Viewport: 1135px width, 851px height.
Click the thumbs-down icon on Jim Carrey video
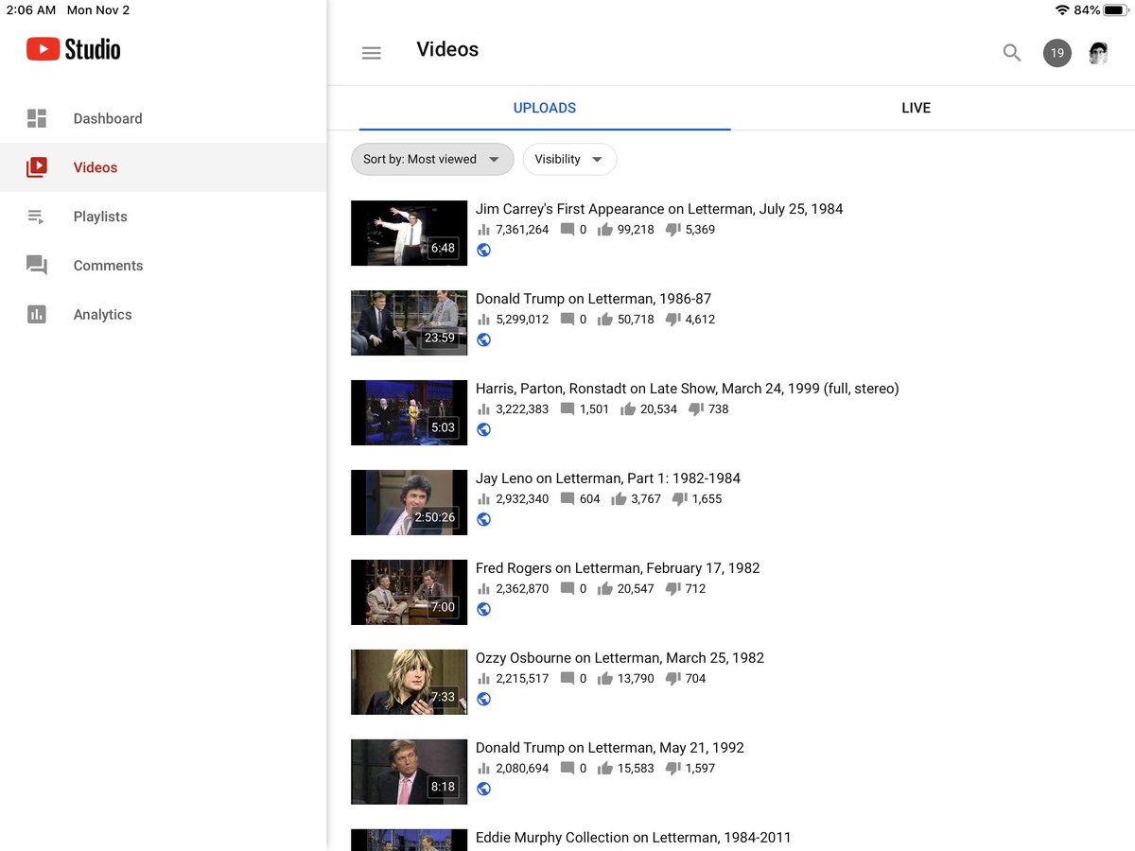point(673,230)
